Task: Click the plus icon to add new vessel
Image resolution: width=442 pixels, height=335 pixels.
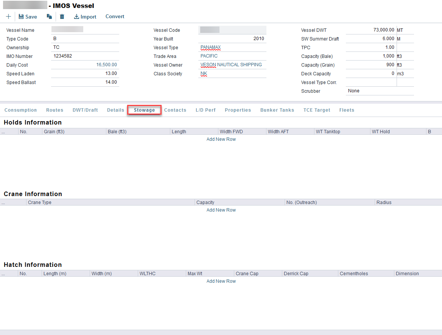Action: pyautogui.click(x=8, y=17)
